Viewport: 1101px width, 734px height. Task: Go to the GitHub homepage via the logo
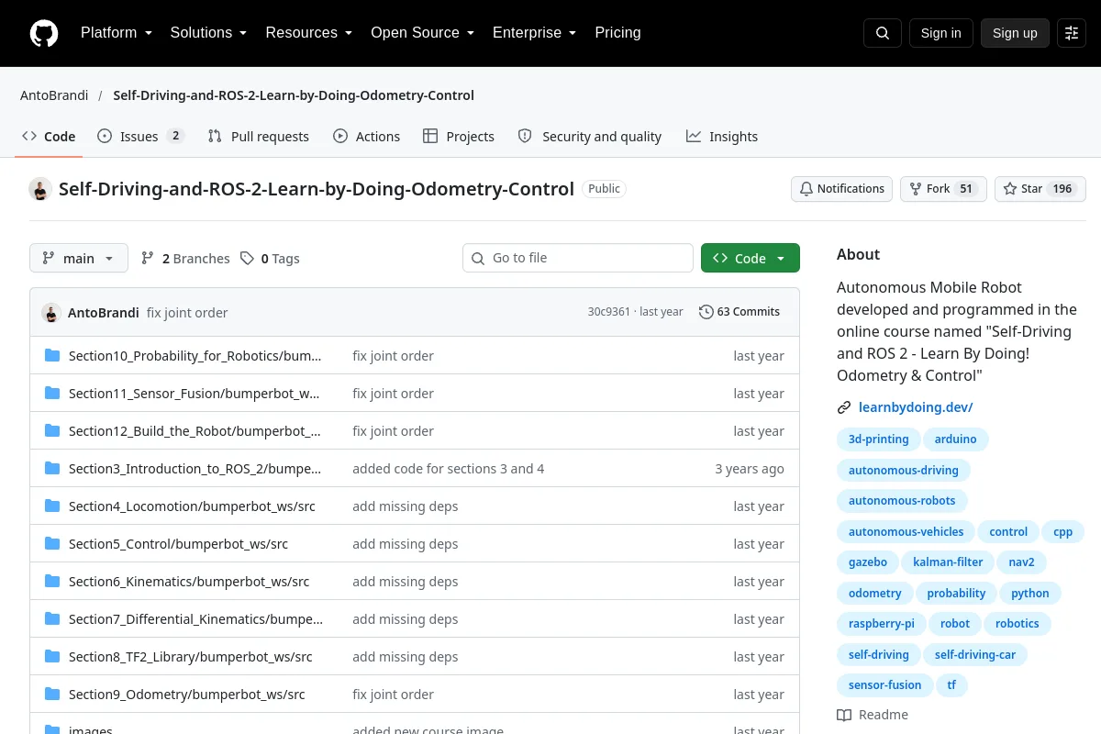(x=44, y=33)
